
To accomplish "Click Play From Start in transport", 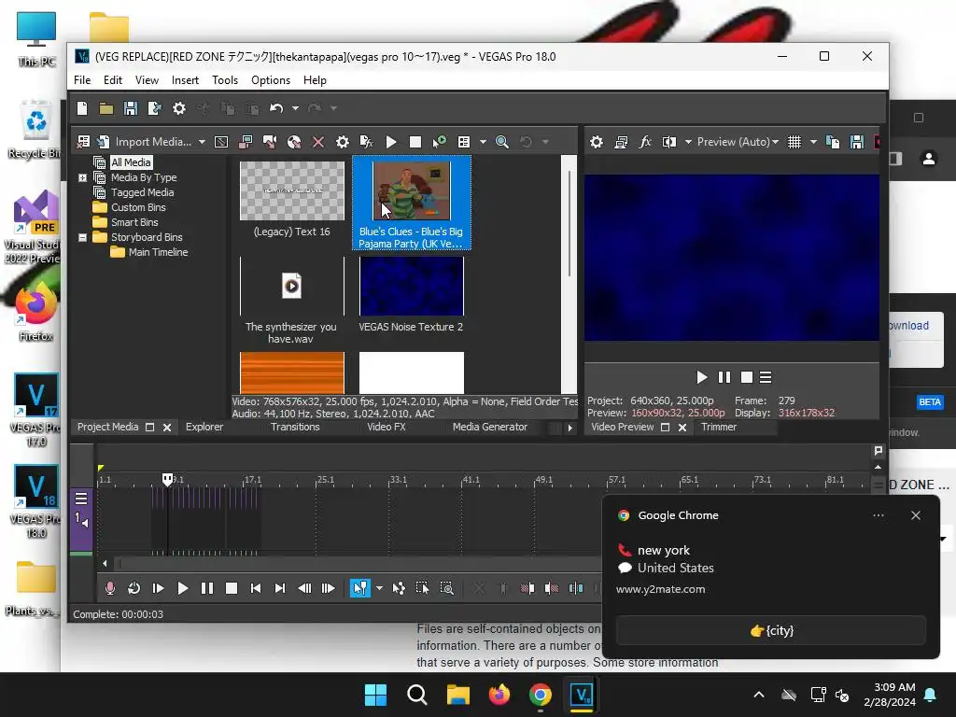I will (158, 588).
